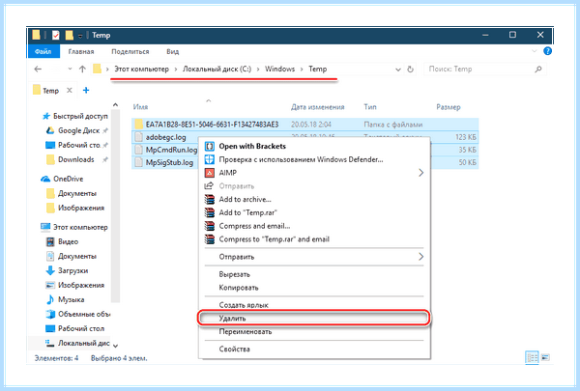The height and width of the screenshot is (391, 580).
Task: Select the EA7A1B28-8E51-5046-6631-F13427483AE3 folder
Action: pyautogui.click(x=305, y=125)
